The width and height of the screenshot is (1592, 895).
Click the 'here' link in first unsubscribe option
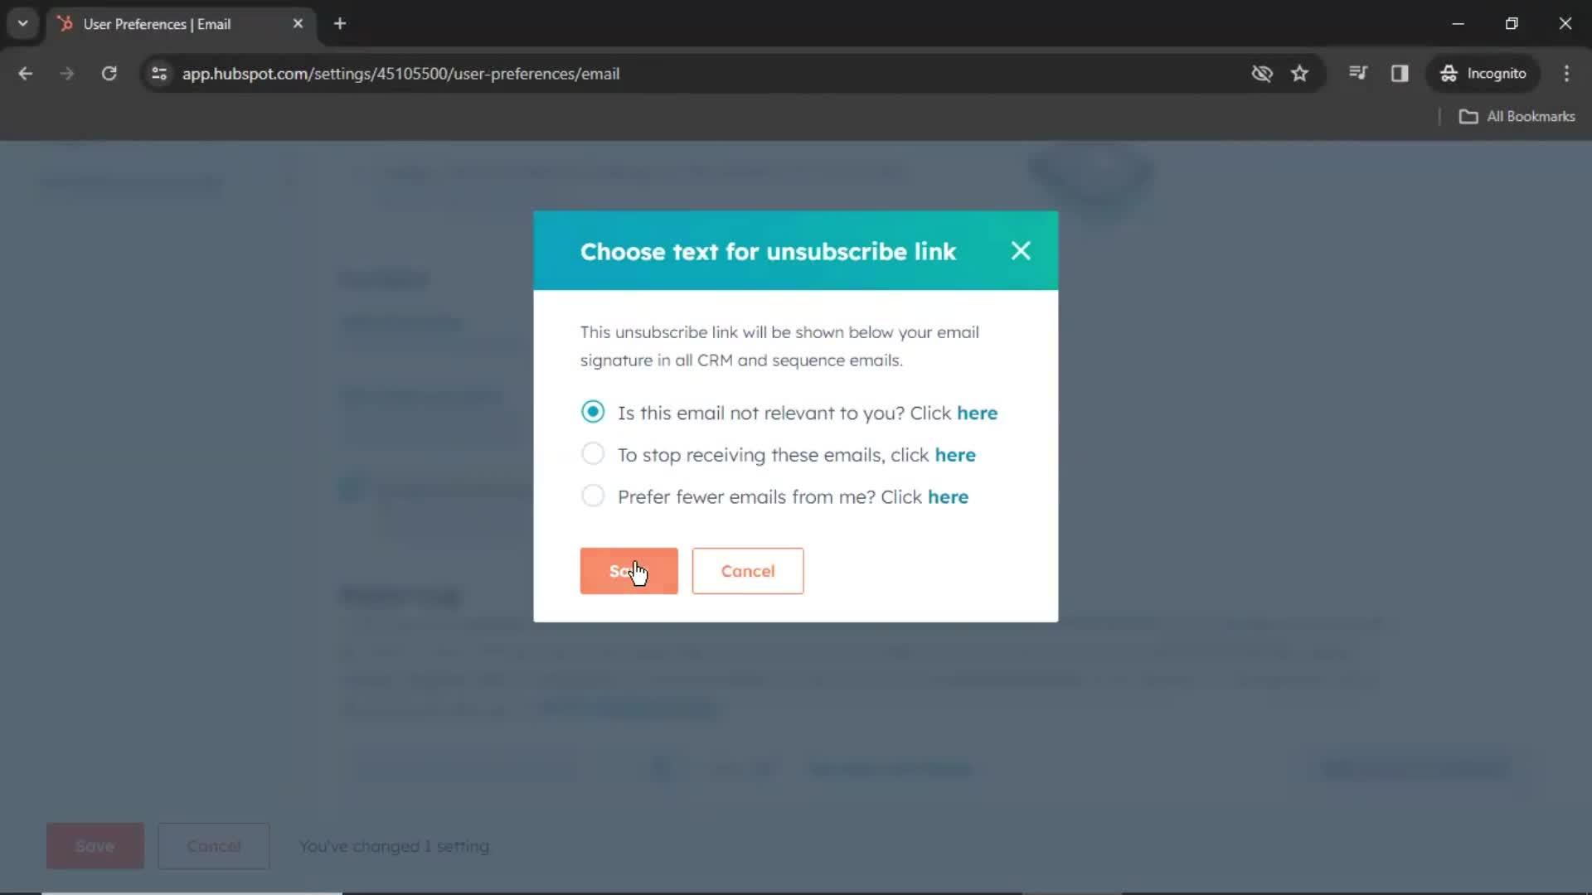pos(978,413)
